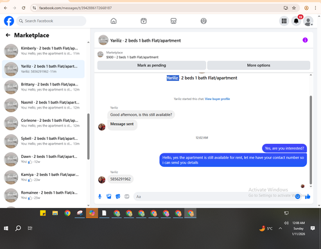
Task: Open Windows Action Center notifications
Action: (313, 228)
